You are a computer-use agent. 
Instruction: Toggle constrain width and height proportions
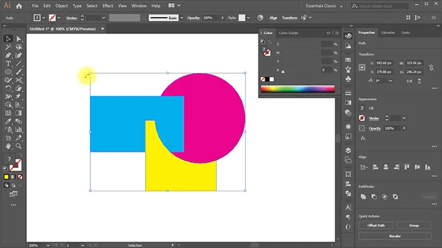tap(431, 67)
